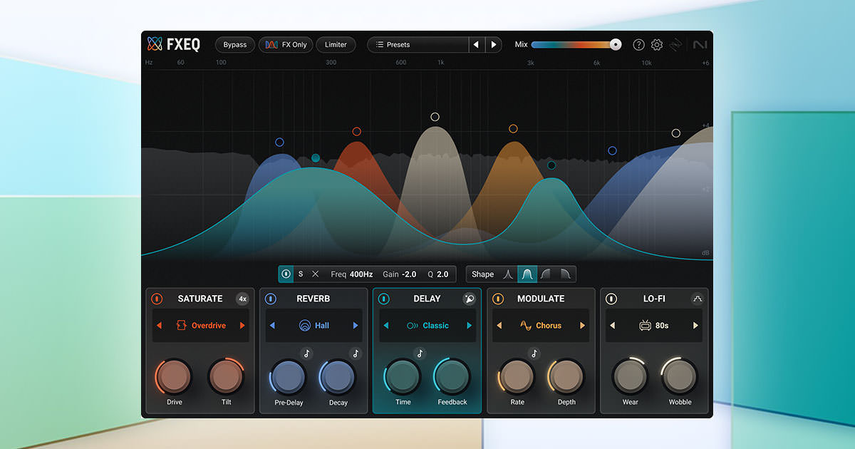The height and width of the screenshot is (449, 855).
Task: Switch to the previous Delay type before Classic
Action: click(x=385, y=326)
